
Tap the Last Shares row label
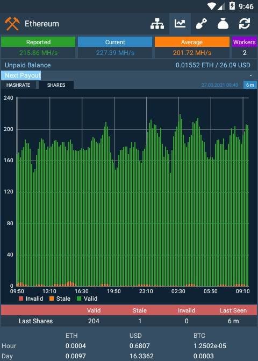click(36, 321)
